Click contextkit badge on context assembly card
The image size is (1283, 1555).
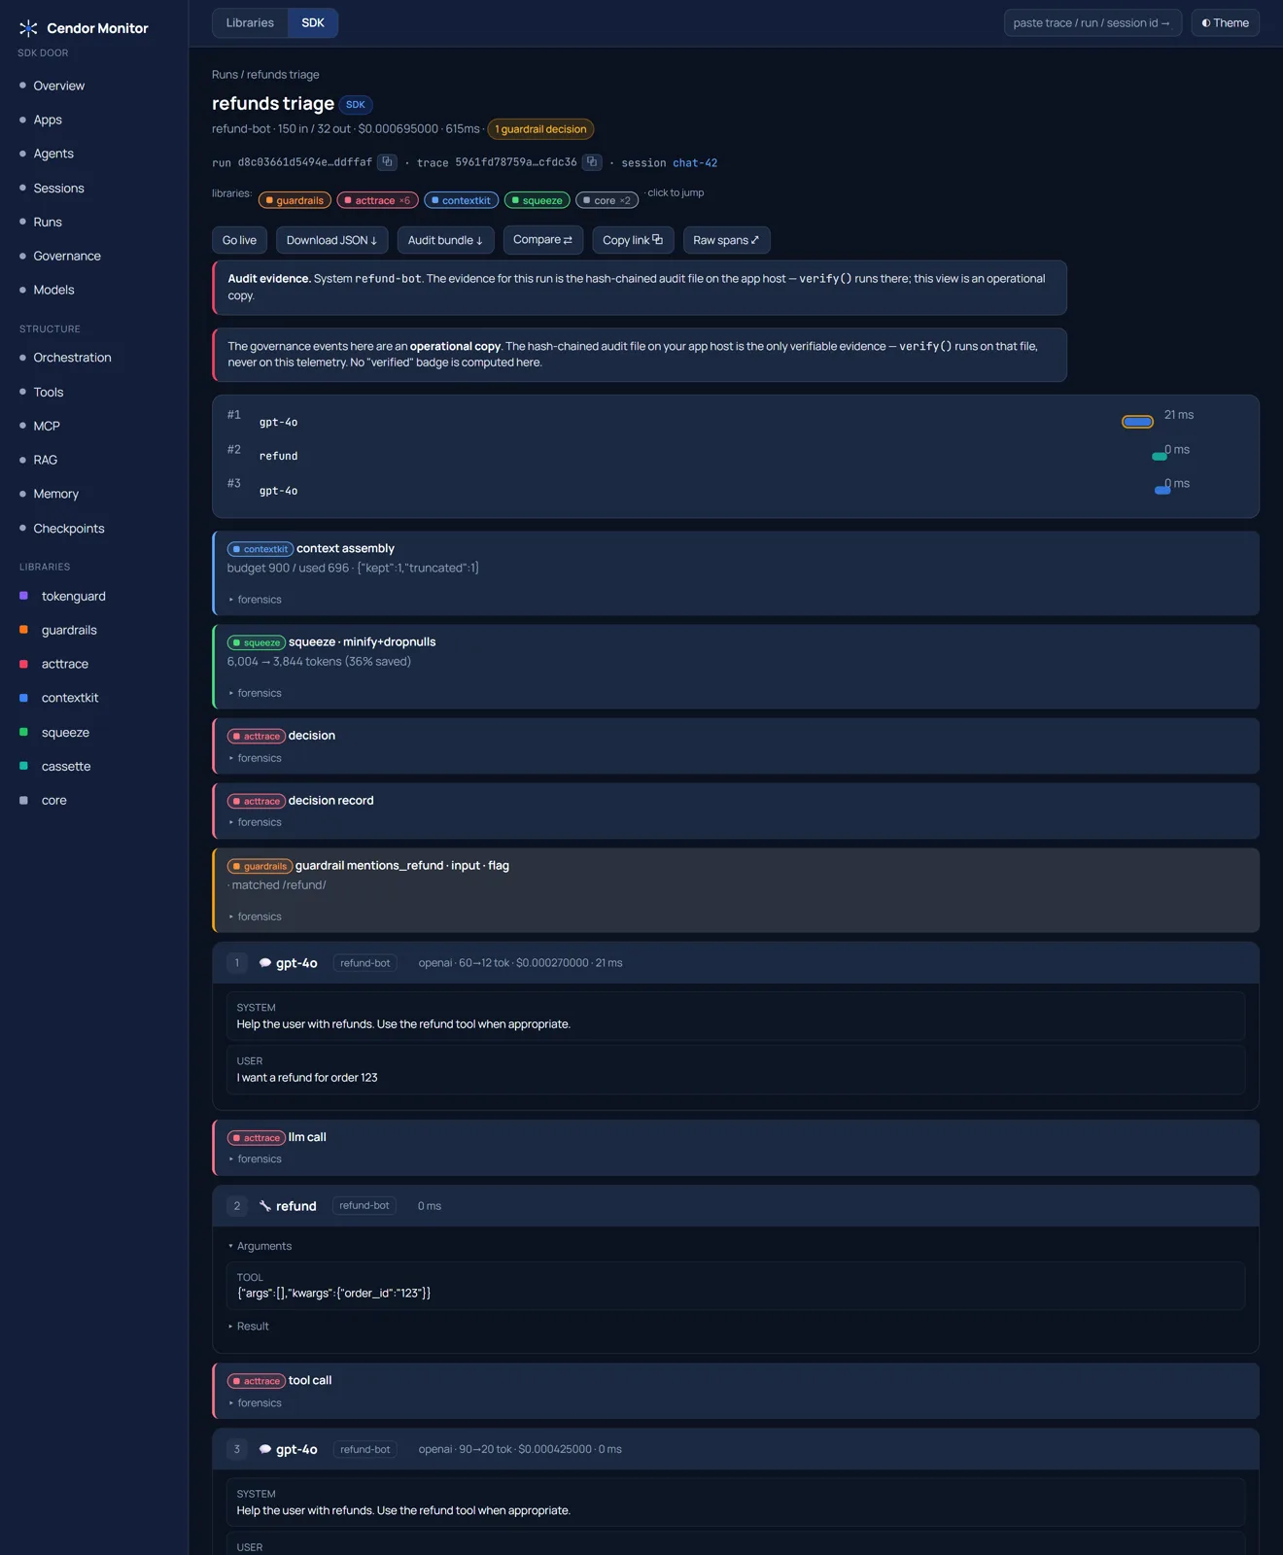pyautogui.click(x=260, y=549)
